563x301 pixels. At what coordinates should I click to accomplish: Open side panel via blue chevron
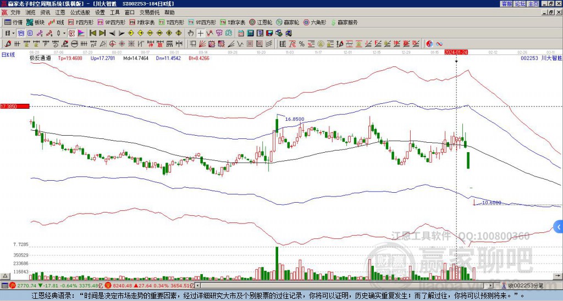pyautogui.click(x=559, y=227)
